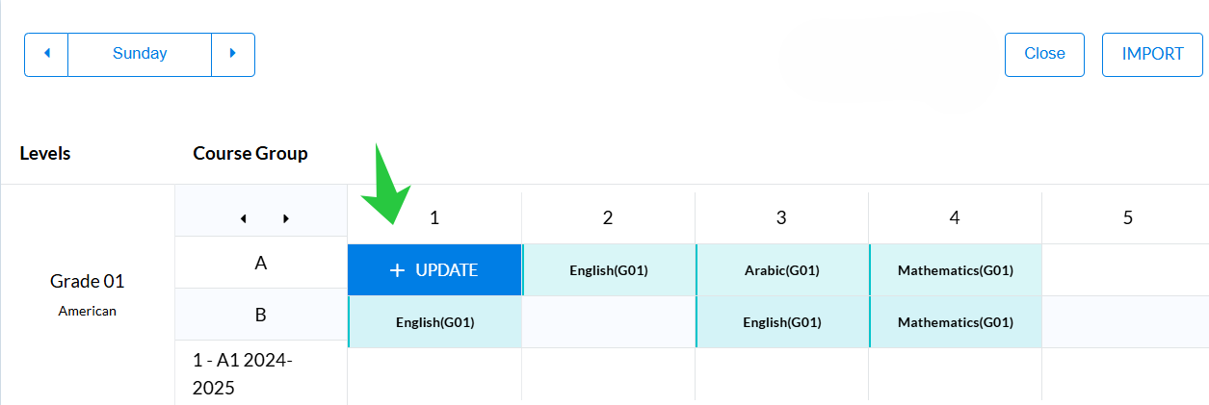Go to previous day using left arrow
1209x405 pixels.
[46, 54]
